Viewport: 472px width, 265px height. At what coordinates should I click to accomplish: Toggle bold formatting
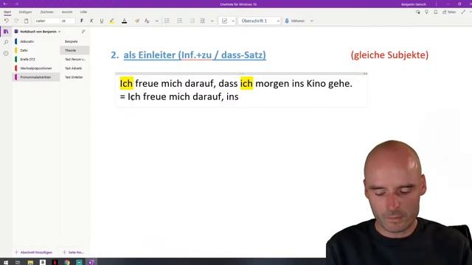(82, 21)
